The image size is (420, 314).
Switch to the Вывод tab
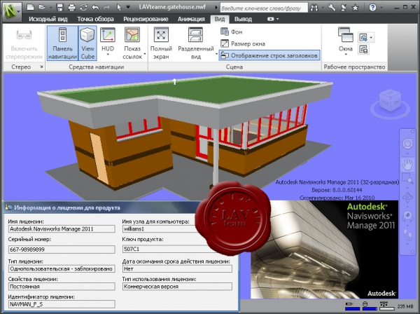click(x=243, y=19)
